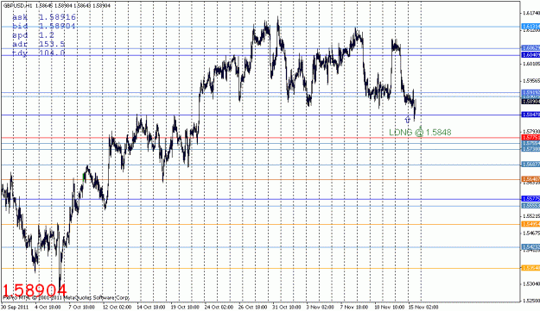Click the steel-blue 1.5687 price level tag
The image size is (540, 311).
(530, 165)
